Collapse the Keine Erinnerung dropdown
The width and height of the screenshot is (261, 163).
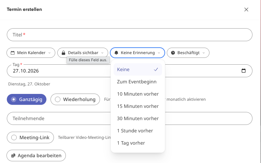coord(137,53)
